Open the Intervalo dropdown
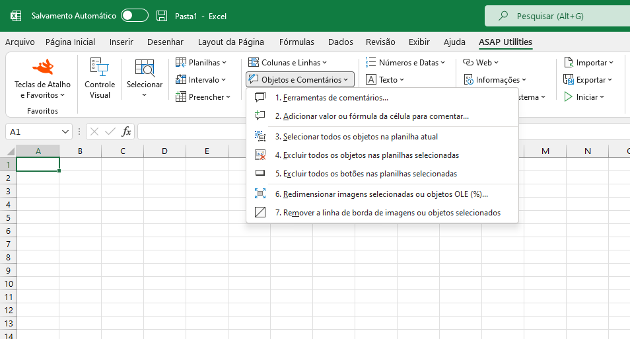 201,79
